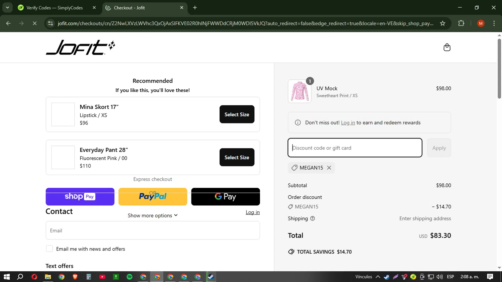Focus the Discount code or gift card field
The width and height of the screenshot is (502, 282).
355,148
